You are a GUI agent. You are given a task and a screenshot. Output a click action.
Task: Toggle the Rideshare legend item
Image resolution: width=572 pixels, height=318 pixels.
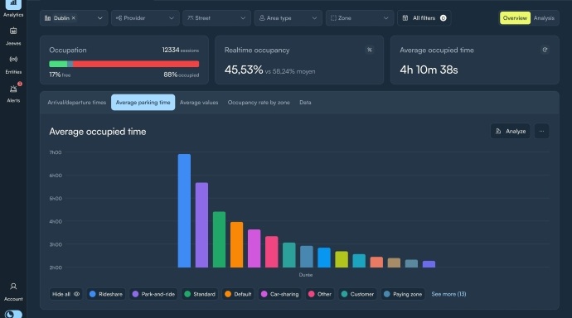(106, 294)
